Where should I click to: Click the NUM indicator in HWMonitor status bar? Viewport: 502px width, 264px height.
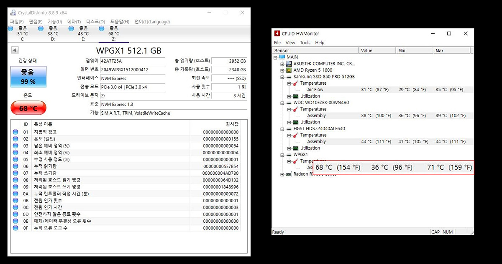coord(448,232)
